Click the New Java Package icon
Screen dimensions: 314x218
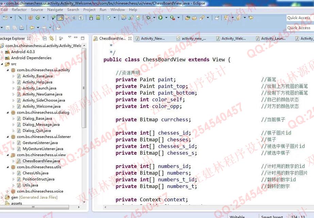point(30,18)
